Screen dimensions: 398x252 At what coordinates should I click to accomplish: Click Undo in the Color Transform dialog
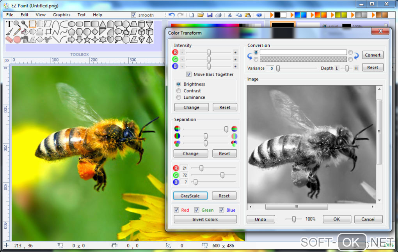coord(261,219)
